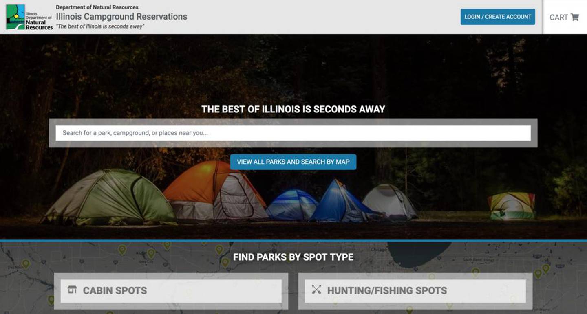Screen dimensions: 587x314
Task: Choose the CABIN SPOTS category
Action: 171,291
